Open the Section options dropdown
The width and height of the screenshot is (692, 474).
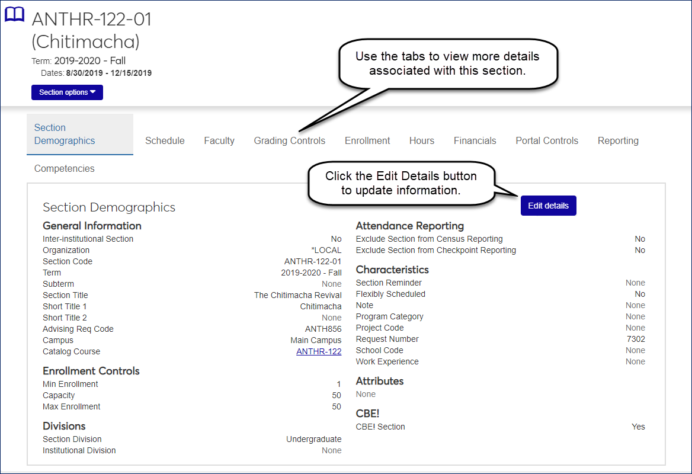click(x=67, y=92)
